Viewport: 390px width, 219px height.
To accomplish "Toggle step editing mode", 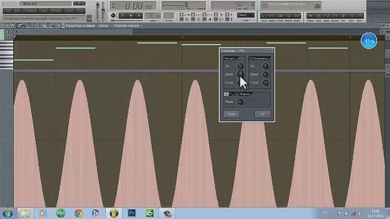I will pyautogui.click(x=205, y=19).
